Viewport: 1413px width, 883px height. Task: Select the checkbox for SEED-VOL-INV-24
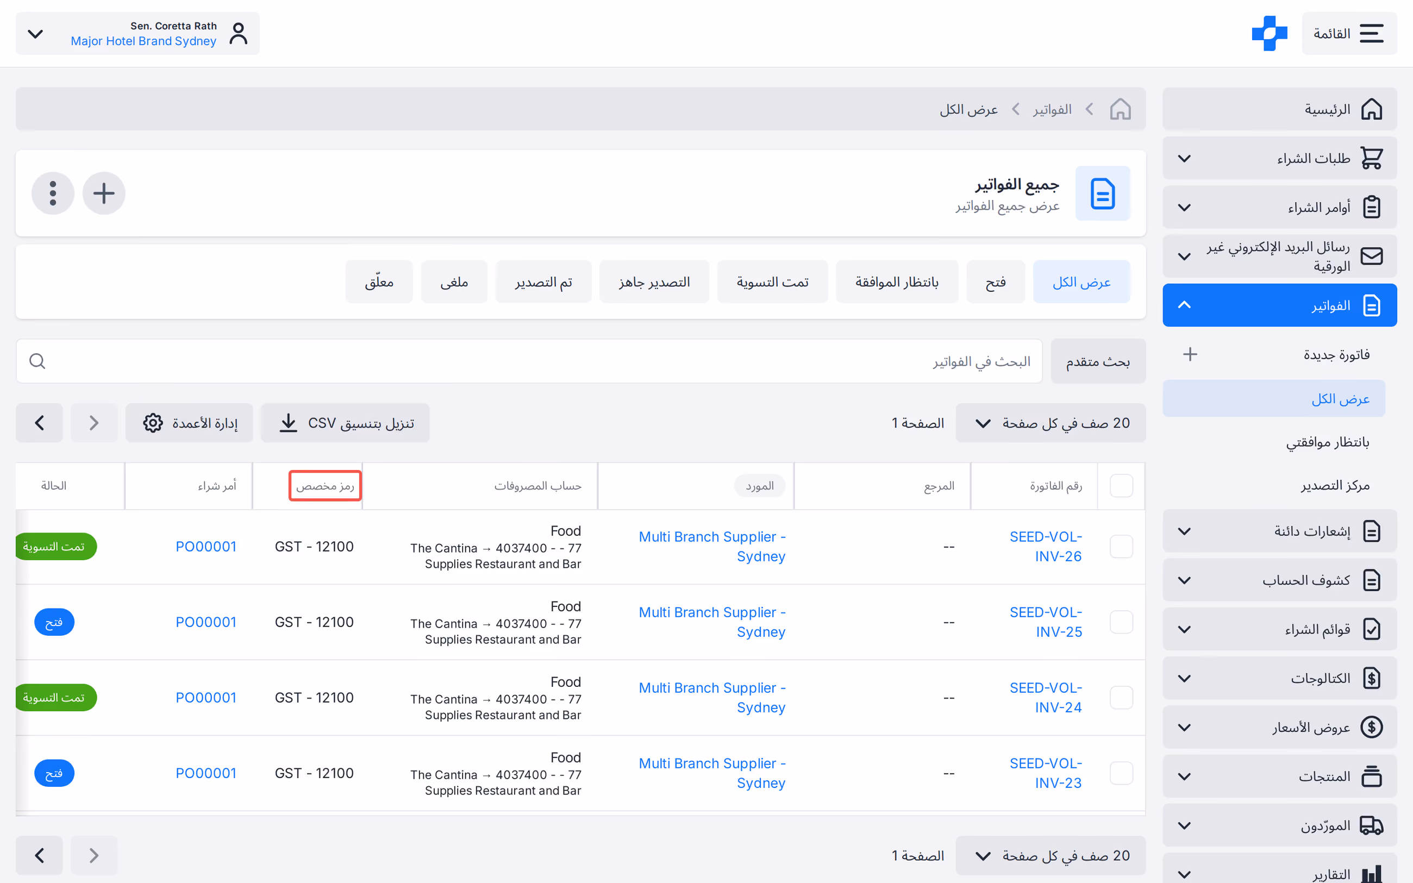pos(1121,698)
